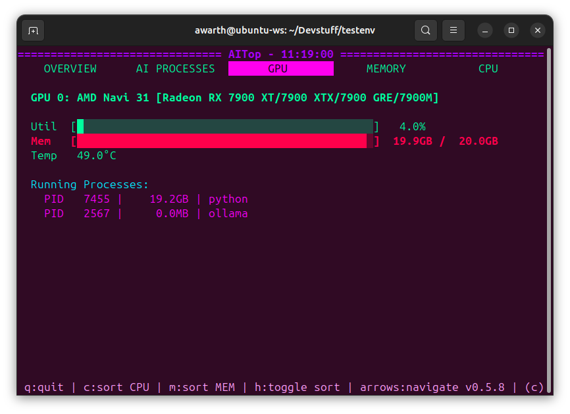Click the Running Processes: label
This screenshot has width=570, height=414.
click(x=90, y=185)
